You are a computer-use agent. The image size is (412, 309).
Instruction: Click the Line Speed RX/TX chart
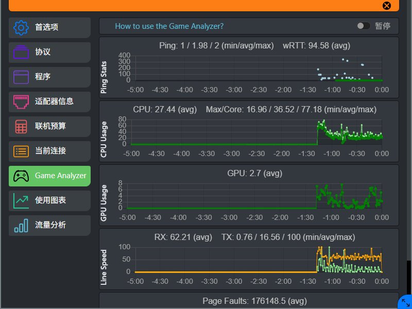(x=259, y=260)
